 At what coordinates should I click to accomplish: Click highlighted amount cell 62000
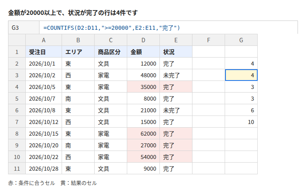(x=143, y=134)
